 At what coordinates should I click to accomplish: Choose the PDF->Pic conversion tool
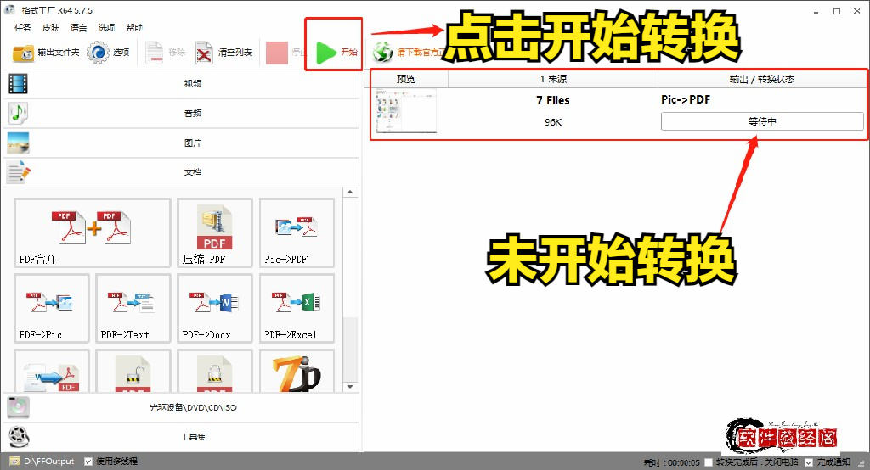[52, 308]
